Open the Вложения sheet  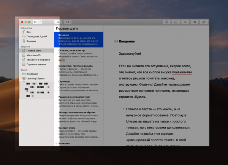[x=79, y=143]
